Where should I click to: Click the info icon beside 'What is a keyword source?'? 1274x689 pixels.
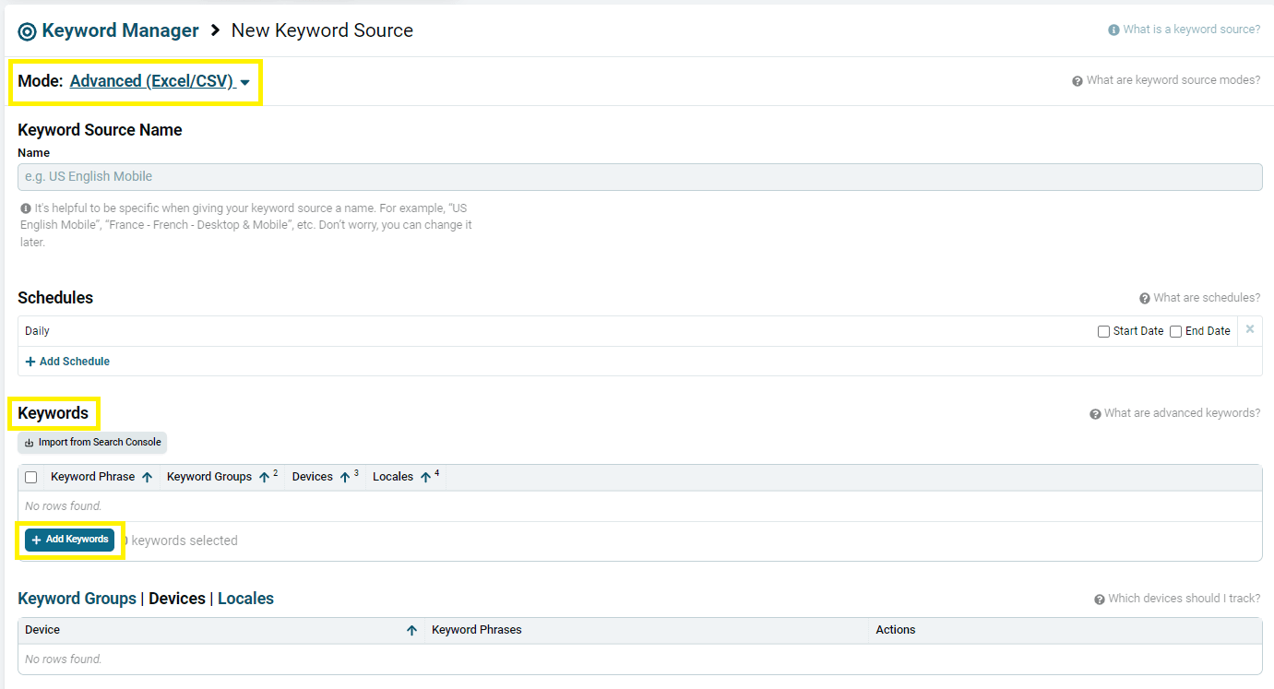pos(1113,30)
